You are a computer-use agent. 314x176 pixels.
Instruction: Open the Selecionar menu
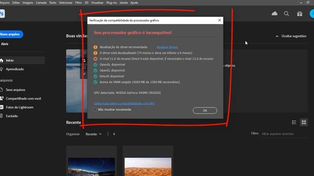tap(65, 2)
